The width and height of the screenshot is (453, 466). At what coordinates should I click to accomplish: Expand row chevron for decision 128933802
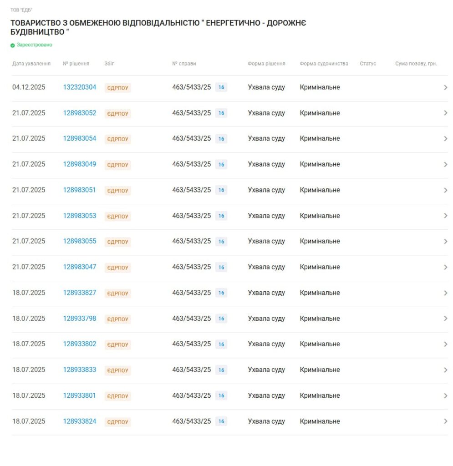(x=446, y=344)
